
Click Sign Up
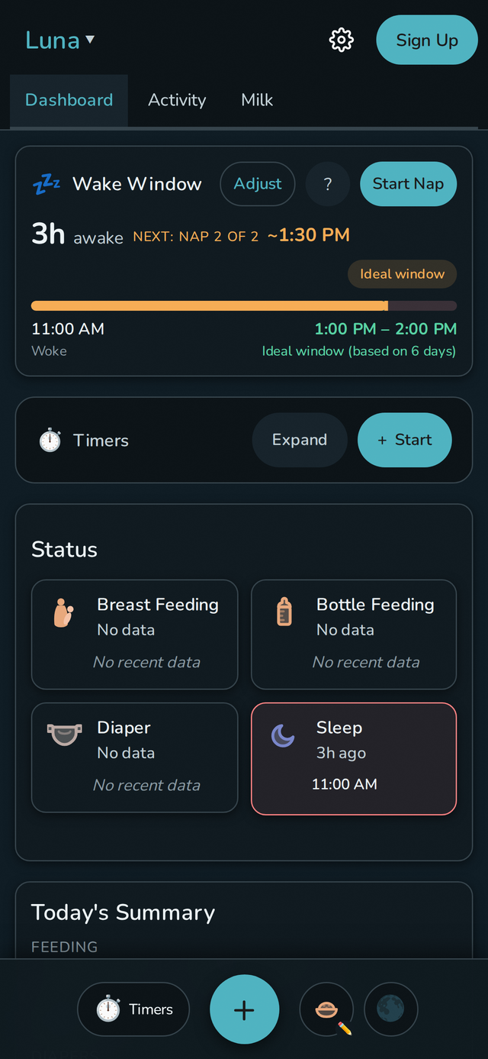[x=426, y=40]
